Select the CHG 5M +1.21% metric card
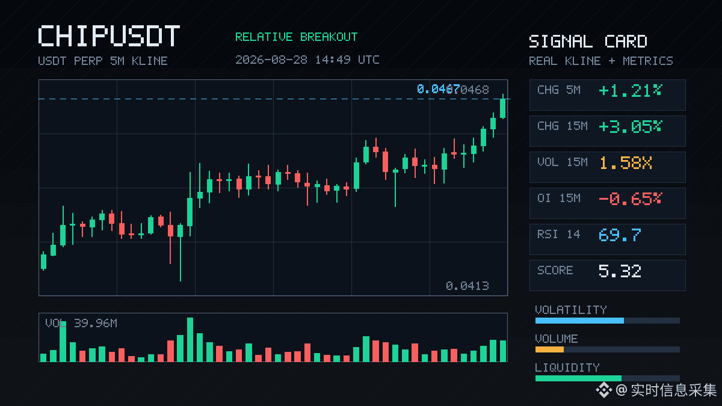The width and height of the screenshot is (722, 406). (x=607, y=95)
